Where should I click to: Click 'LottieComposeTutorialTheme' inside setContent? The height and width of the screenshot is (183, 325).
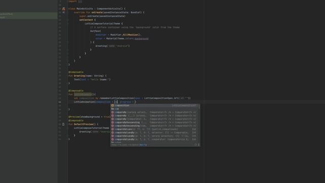[102, 24]
